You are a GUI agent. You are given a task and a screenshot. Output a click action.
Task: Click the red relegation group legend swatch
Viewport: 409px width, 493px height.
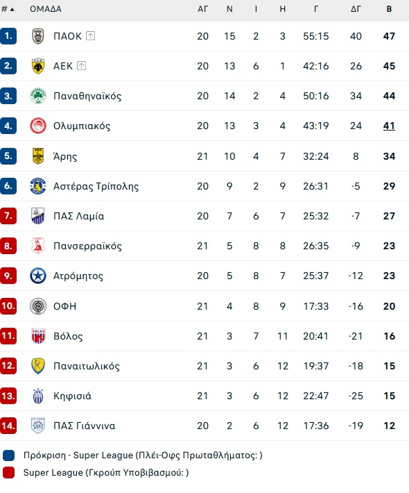[8, 473]
